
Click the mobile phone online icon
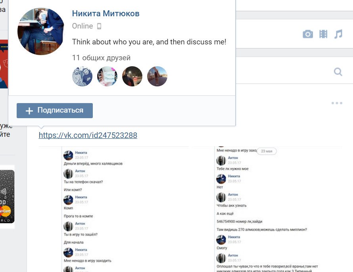[x=99, y=26]
